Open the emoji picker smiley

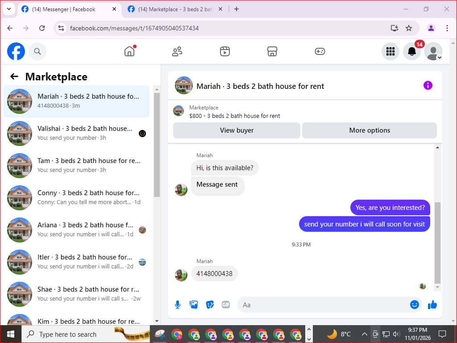coord(415,305)
